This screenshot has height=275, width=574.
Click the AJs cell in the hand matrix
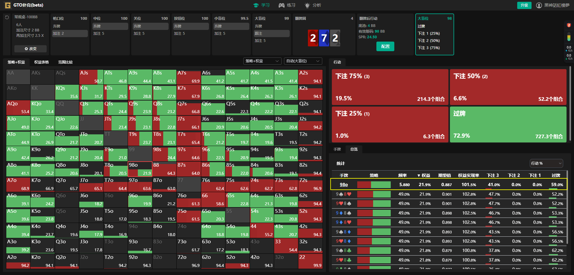coord(91,77)
